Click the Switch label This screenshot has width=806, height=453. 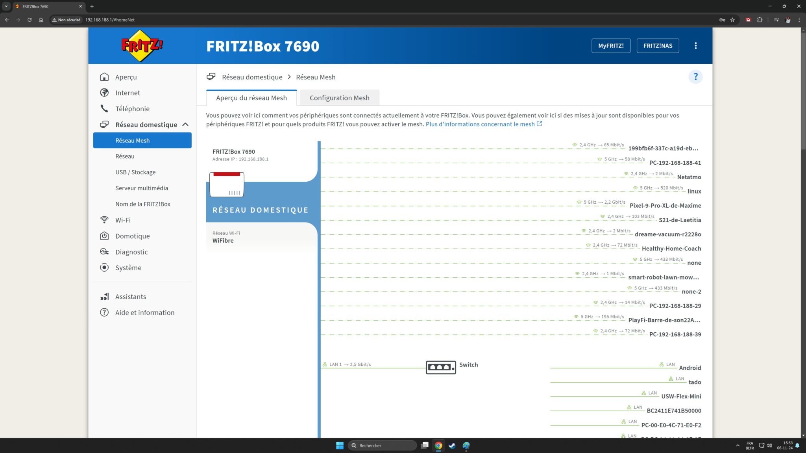(x=468, y=365)
